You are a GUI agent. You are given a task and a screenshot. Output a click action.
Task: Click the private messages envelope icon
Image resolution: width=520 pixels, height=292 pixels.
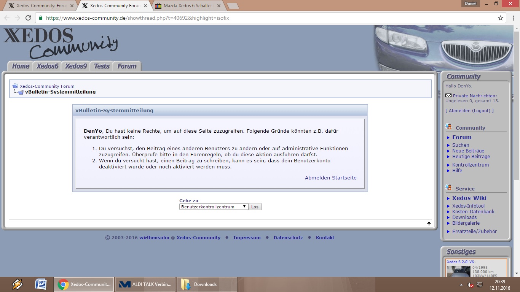coord(448,95)
